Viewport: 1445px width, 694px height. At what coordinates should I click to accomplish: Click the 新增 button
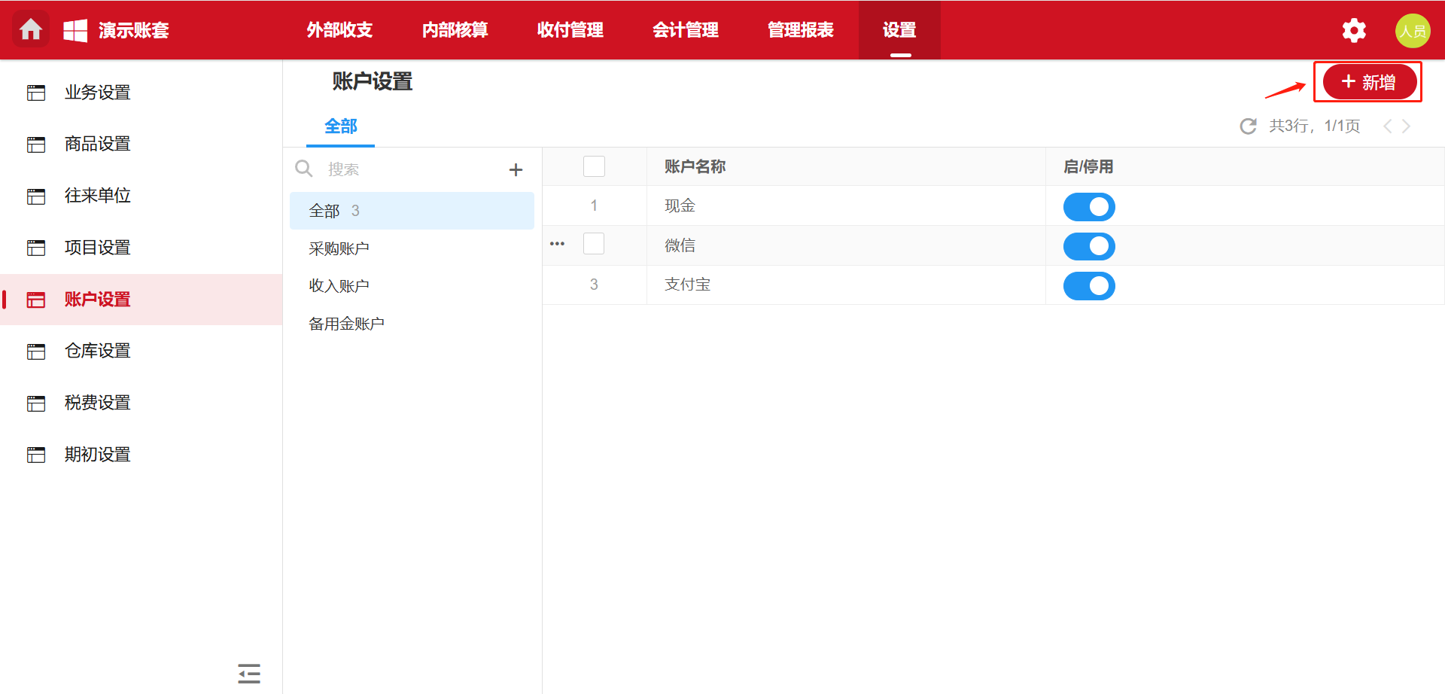pyautogui.click(x=1368, y=82)
